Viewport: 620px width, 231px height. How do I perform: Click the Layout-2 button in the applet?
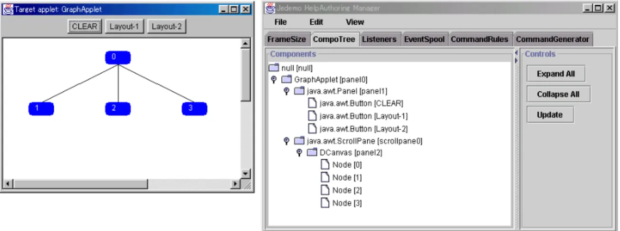[x=166, y=27]
